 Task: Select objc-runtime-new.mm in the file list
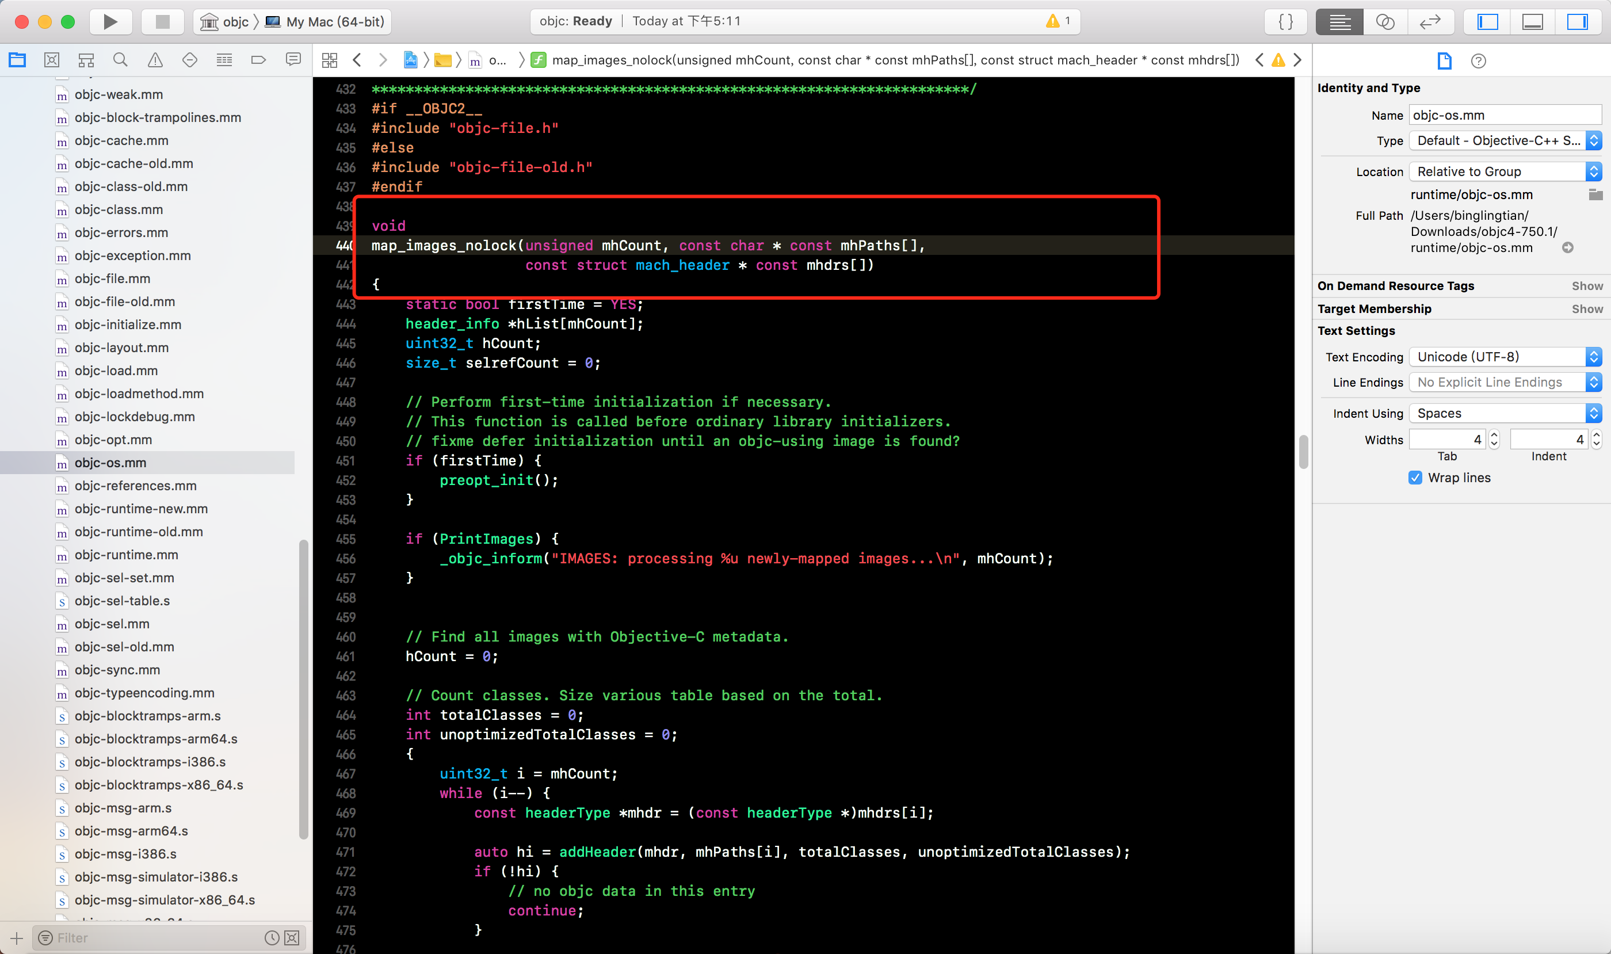click(x=141, y=509)
